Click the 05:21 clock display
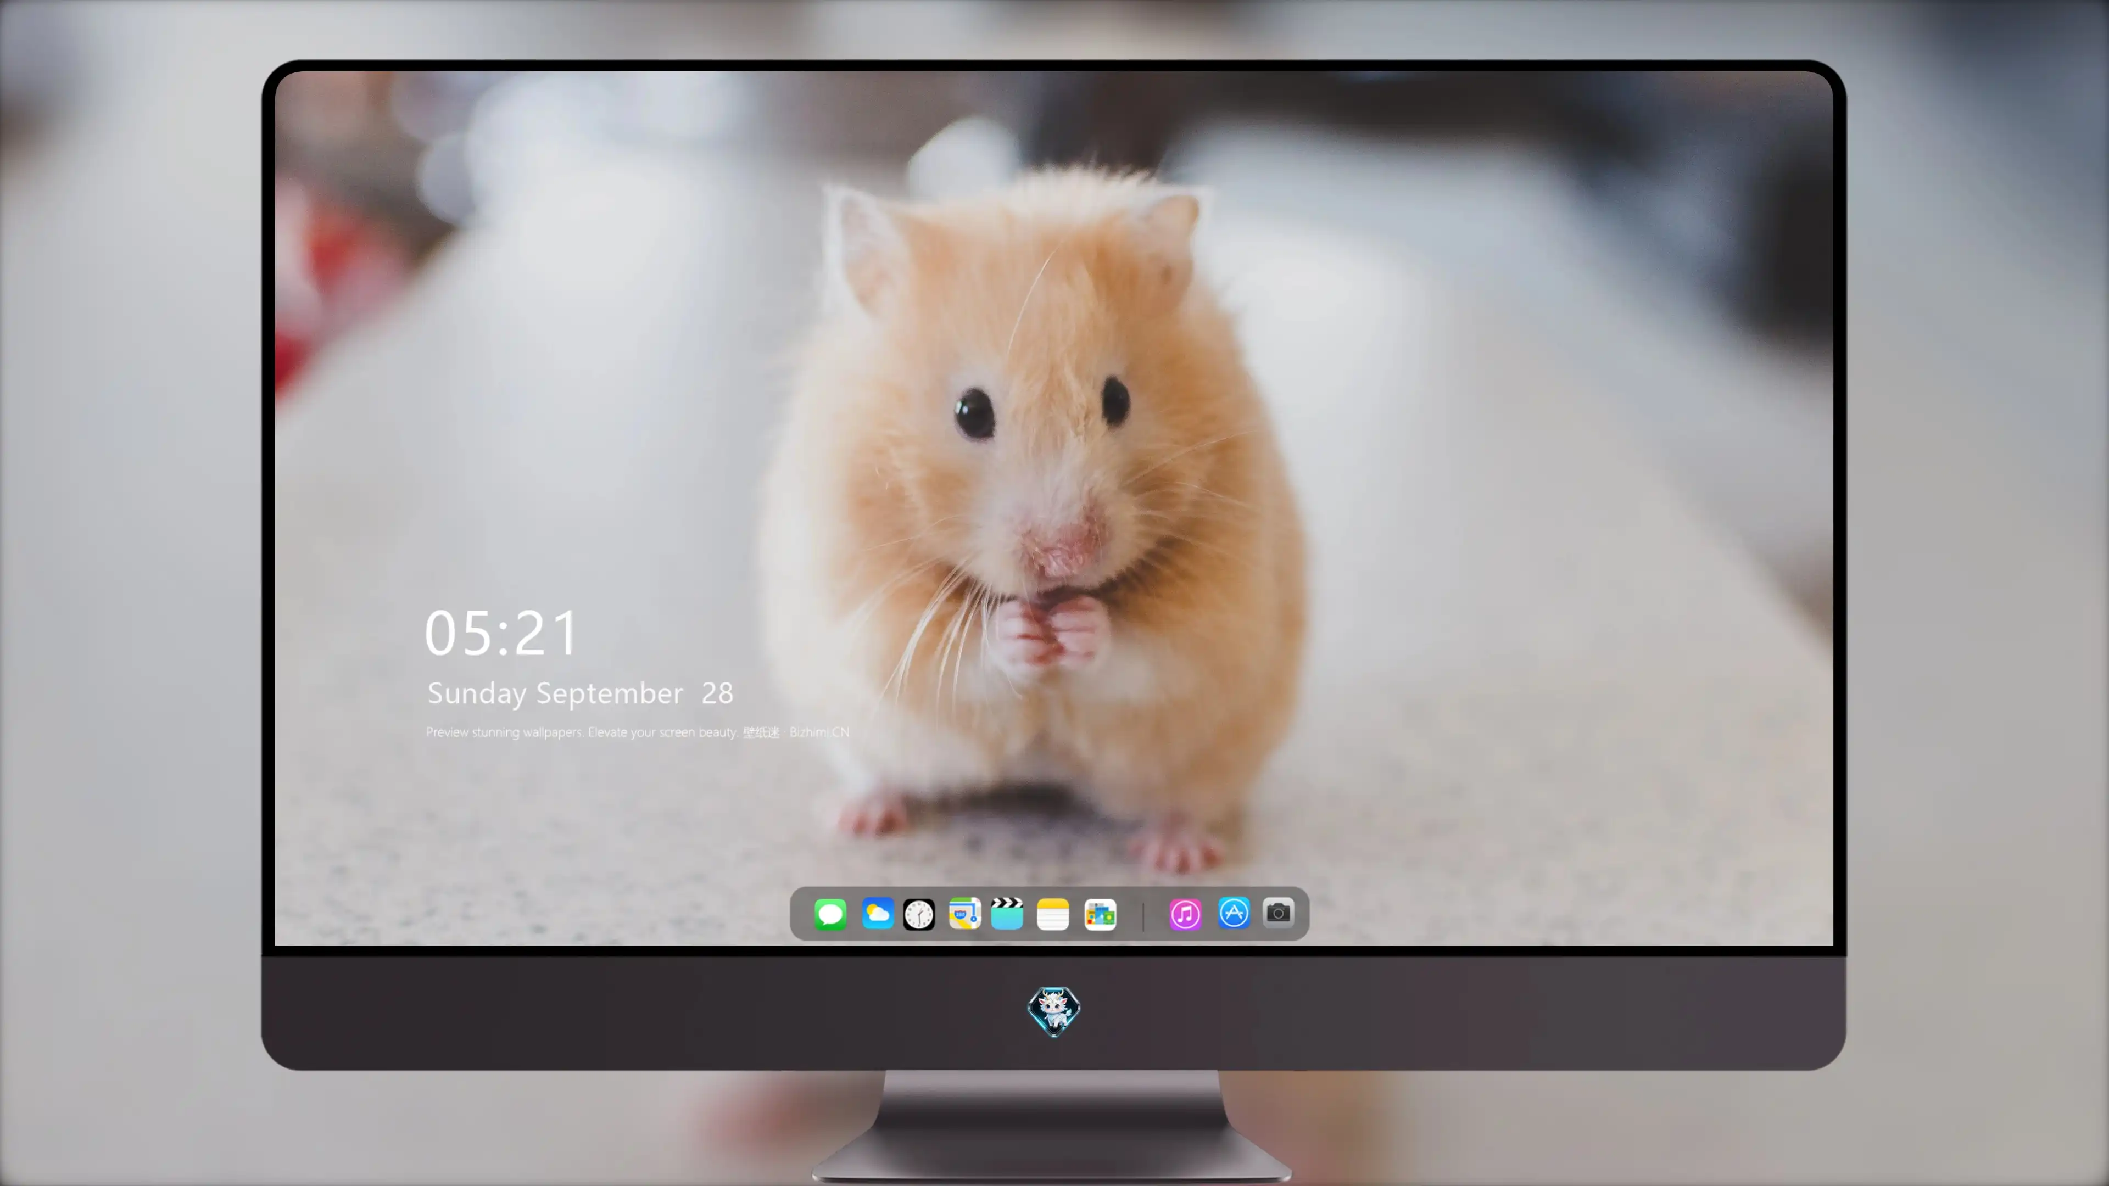Screen dimensions: 2109x1186 [501, 634]
